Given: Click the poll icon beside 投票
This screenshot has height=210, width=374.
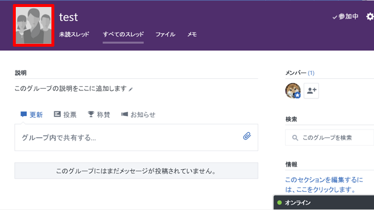Looking at the screenshot, I should [57, 114].
